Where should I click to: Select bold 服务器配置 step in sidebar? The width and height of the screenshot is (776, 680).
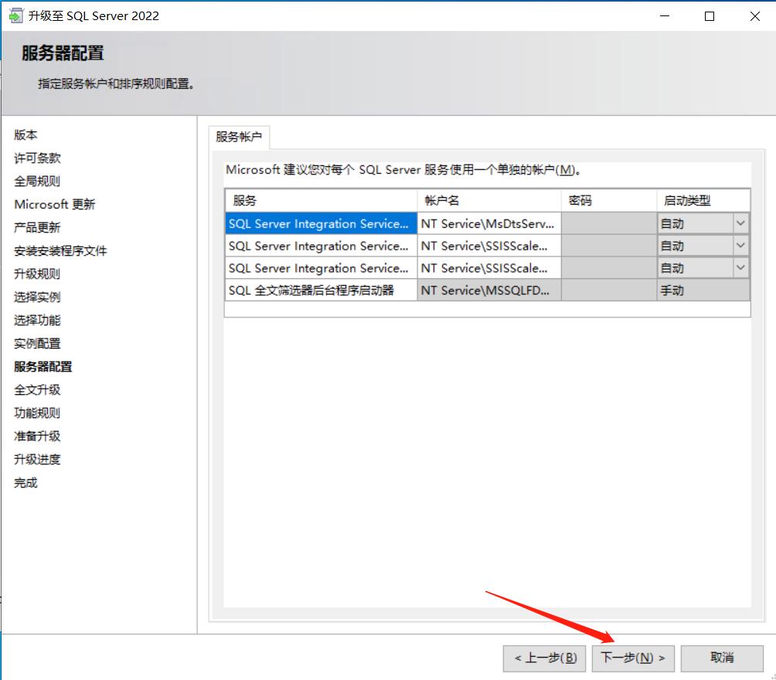pos(43,367)
